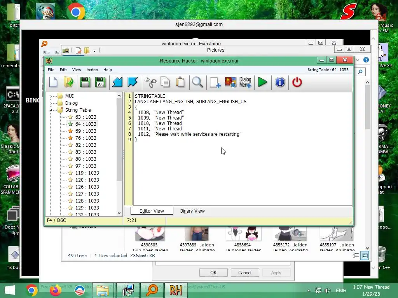This screenshot has height=298, width=398.
Task: Open the File menu in Resource Hacker
Action: [x=51, y=70]
